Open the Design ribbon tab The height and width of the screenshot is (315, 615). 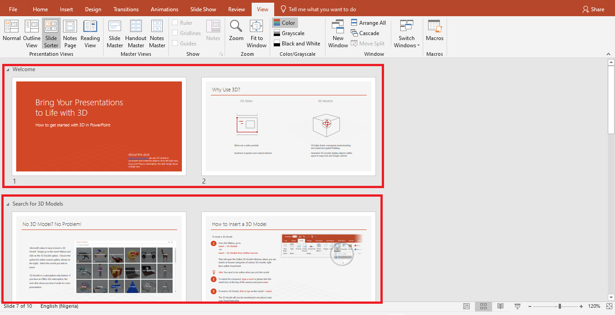tap(93, 9)
